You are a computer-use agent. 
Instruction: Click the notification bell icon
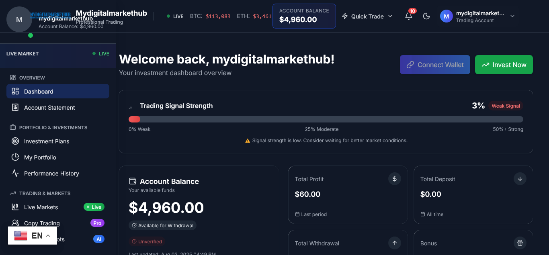tap(409, 16)
